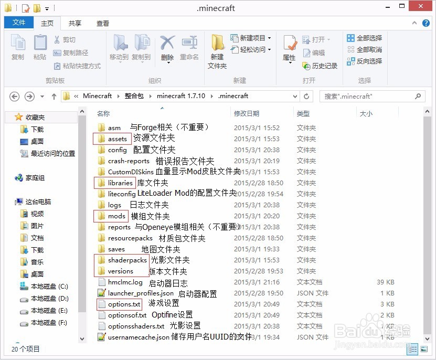Open the New item (新建项目) dropdown

click(251, 38)
